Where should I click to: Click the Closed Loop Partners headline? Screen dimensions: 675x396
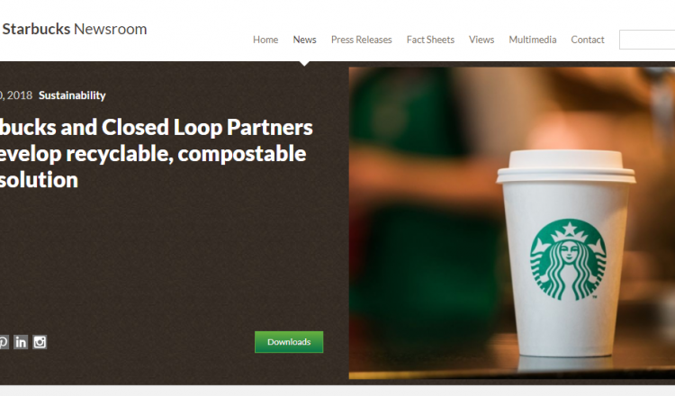[x=157, y=153]
